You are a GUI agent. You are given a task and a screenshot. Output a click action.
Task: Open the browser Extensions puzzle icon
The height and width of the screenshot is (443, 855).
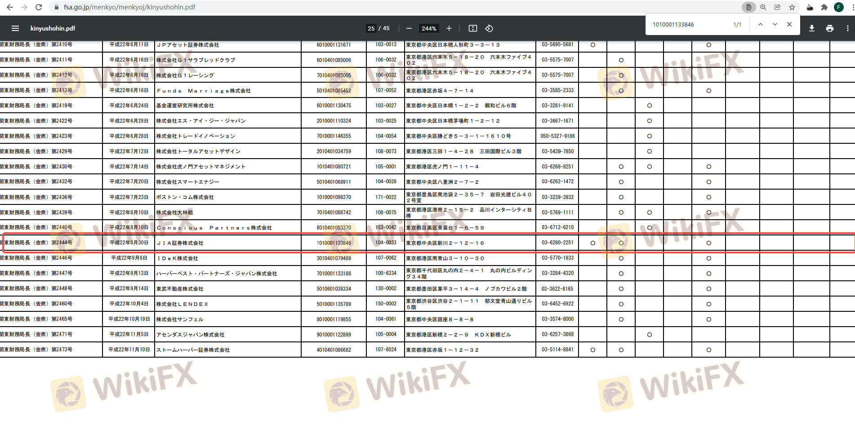(x=824, y=7)
